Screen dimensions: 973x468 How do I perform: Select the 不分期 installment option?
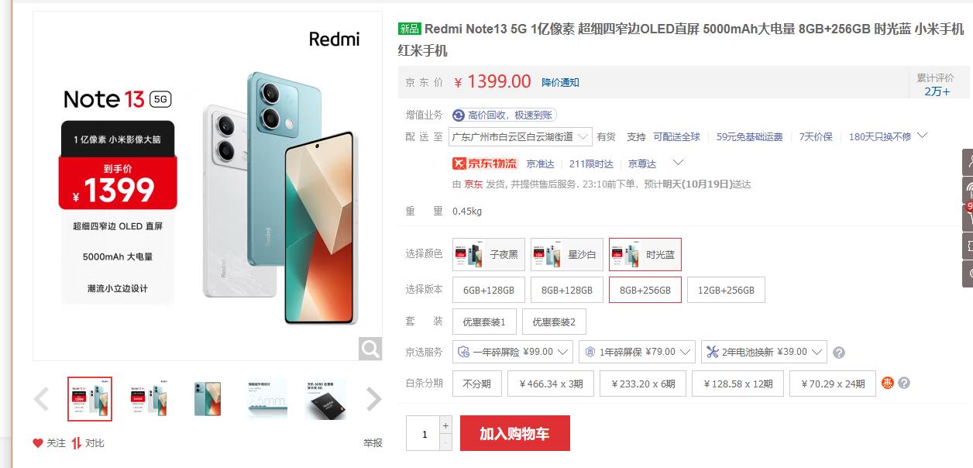[x=477, y=384]
